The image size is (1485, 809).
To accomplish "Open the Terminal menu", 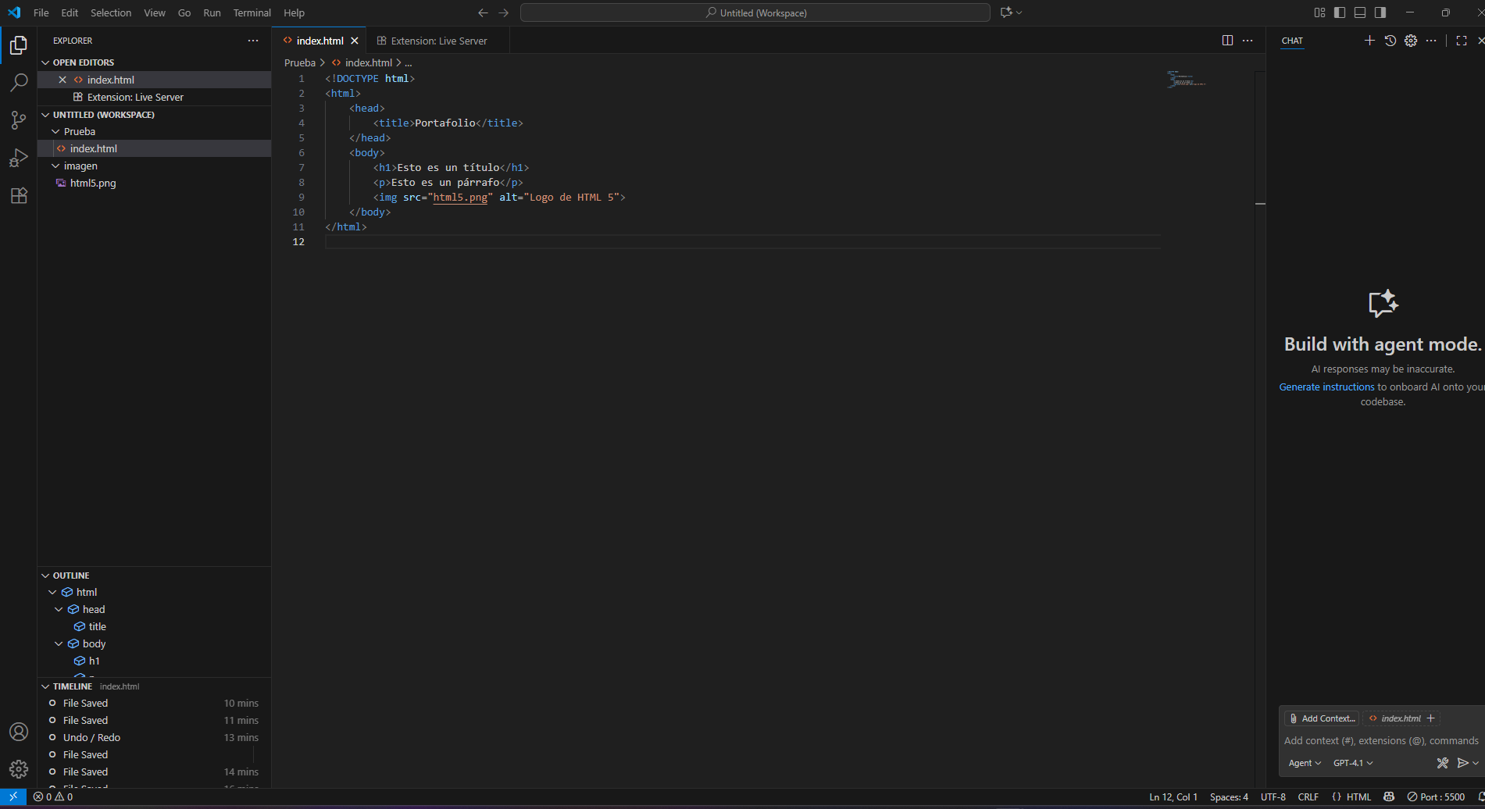I will tap(252, 12).
